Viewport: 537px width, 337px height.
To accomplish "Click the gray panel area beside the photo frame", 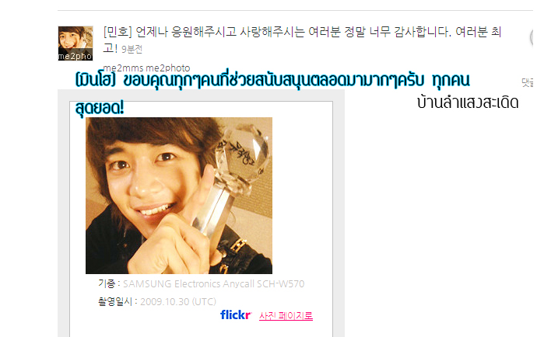I will coord(339,212).
